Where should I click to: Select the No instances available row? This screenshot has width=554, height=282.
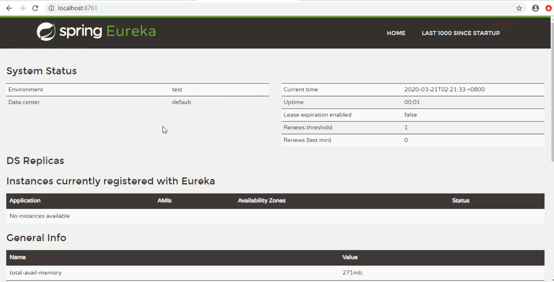pos(275,216)
